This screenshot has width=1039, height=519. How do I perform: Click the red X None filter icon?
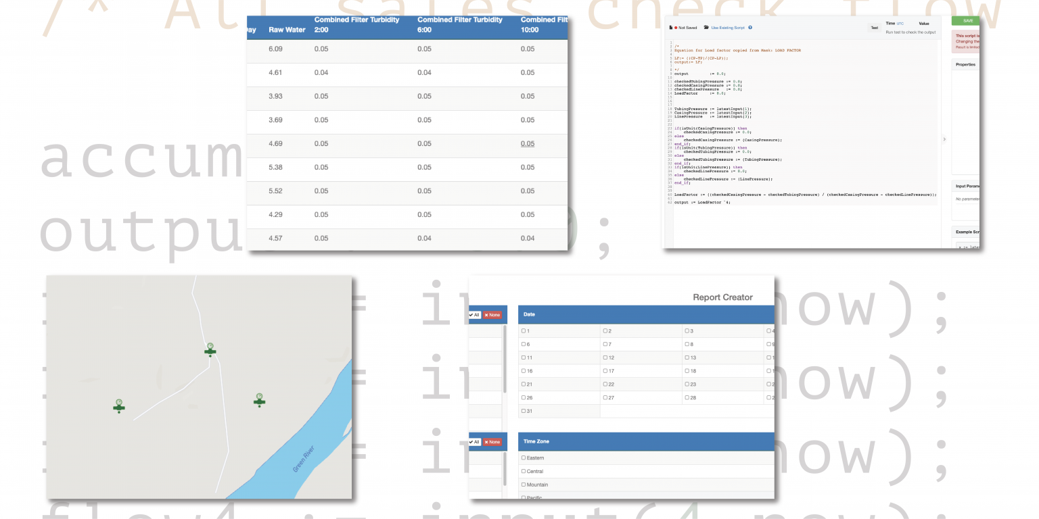pos(492,315)
